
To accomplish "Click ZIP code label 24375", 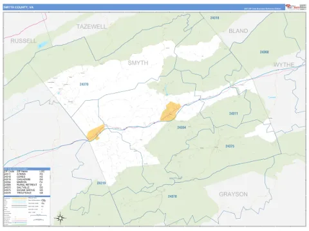I will (230, 146).
